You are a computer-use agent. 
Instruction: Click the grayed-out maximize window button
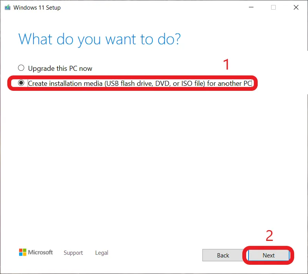[273, 7]
